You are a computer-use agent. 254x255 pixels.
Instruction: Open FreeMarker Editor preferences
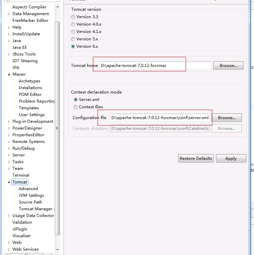click(30, 21)
